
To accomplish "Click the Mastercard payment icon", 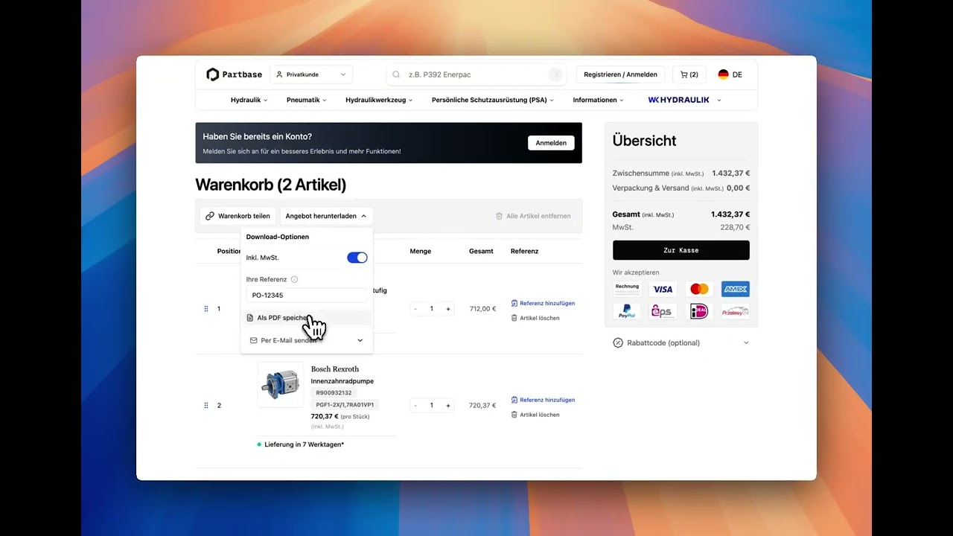I will point(699,289).
